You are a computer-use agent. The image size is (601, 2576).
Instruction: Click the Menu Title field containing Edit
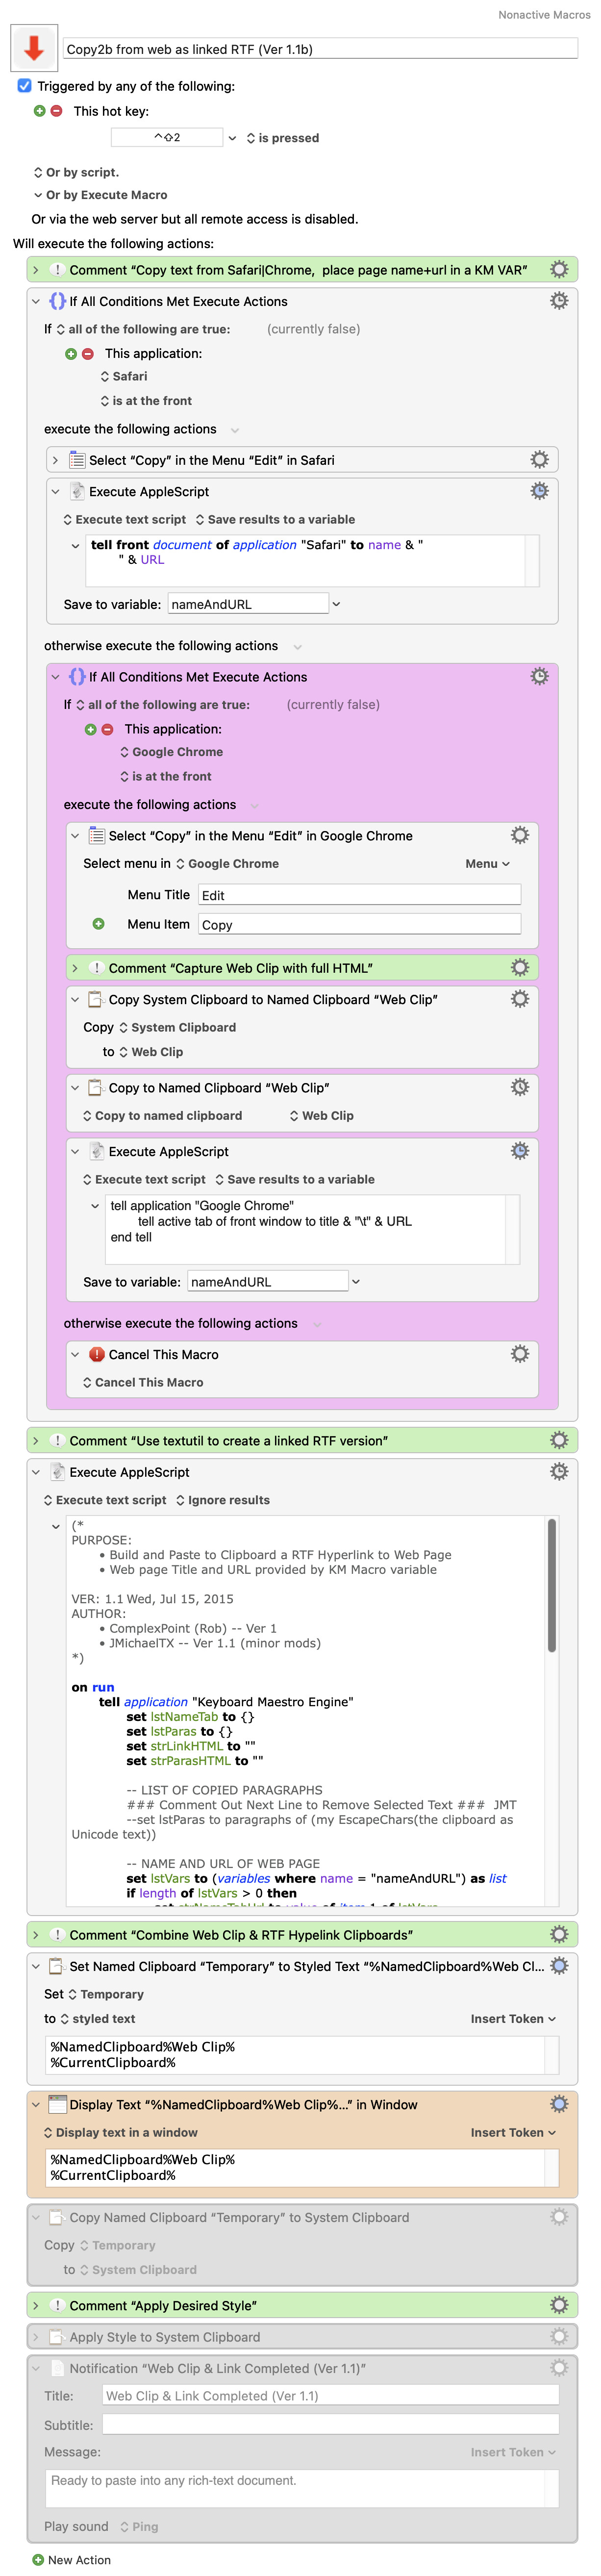(359, 895)
